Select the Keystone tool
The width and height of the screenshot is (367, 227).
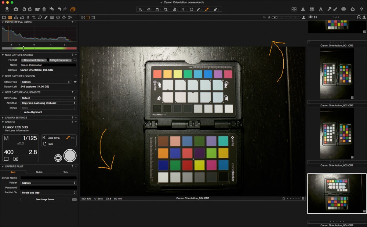(x=183, y=9)
